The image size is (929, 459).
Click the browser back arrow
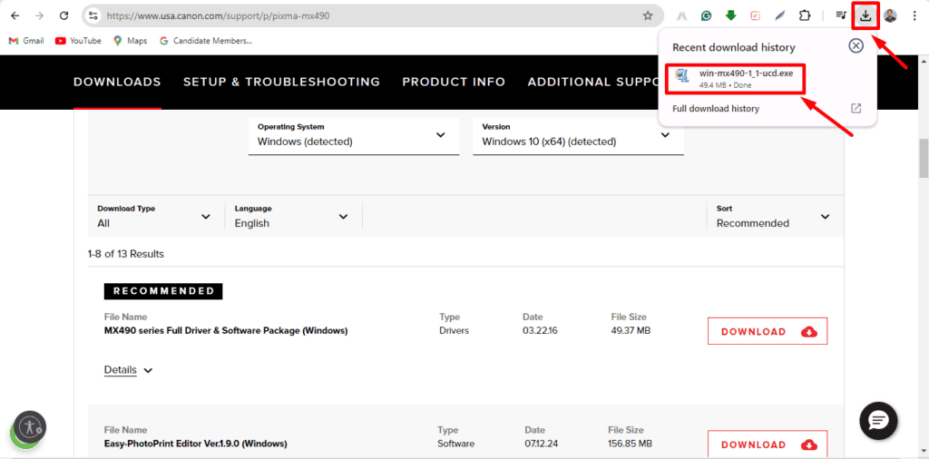pos(15,16)
